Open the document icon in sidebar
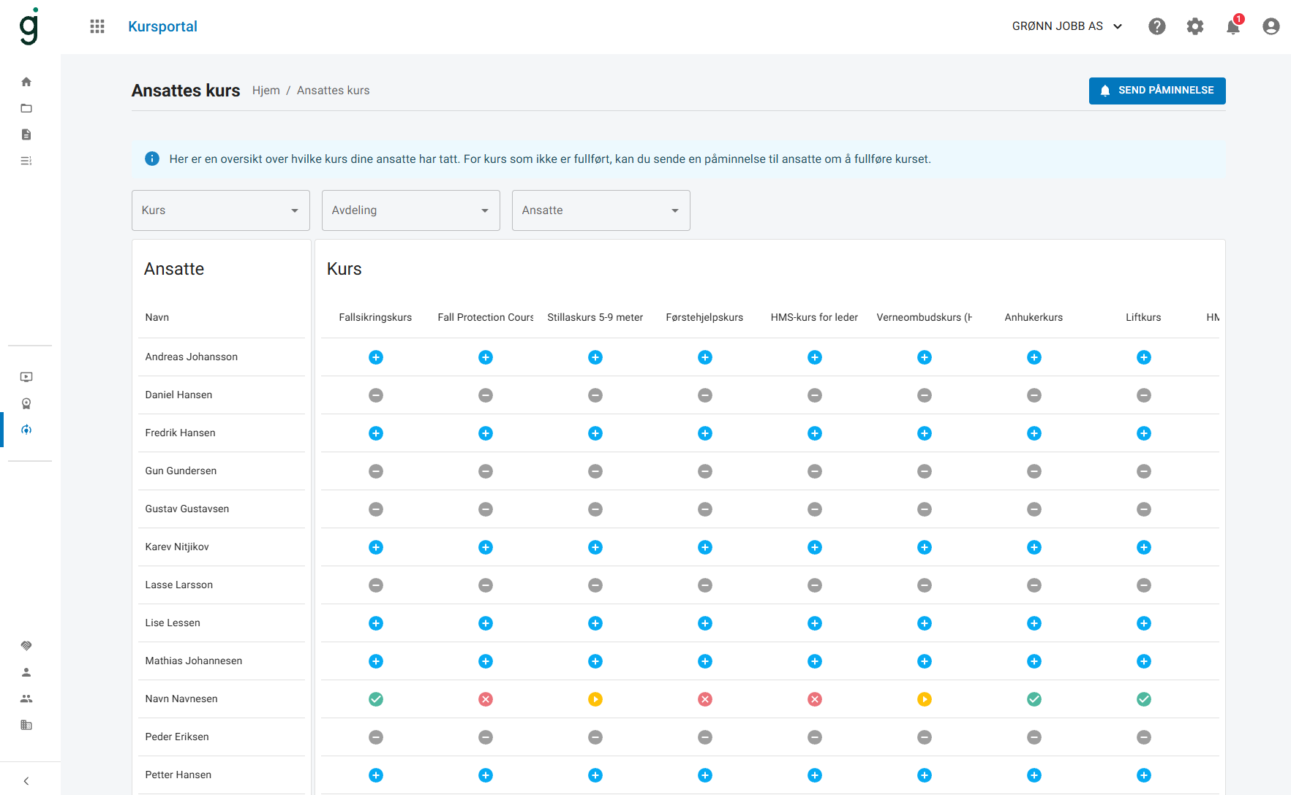 [x=26, y=134]
